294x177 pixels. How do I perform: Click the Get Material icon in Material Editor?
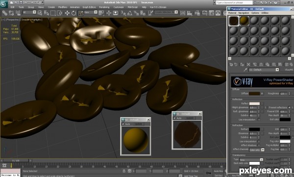pos(231,64)
